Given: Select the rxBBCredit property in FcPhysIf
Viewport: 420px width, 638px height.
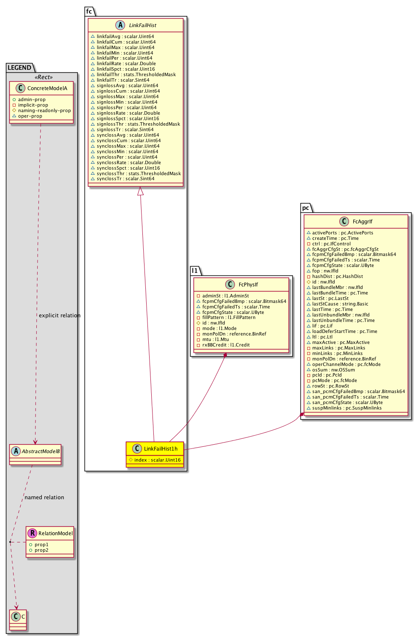Looking at the screenshot, I should click(x=226, y=345).
